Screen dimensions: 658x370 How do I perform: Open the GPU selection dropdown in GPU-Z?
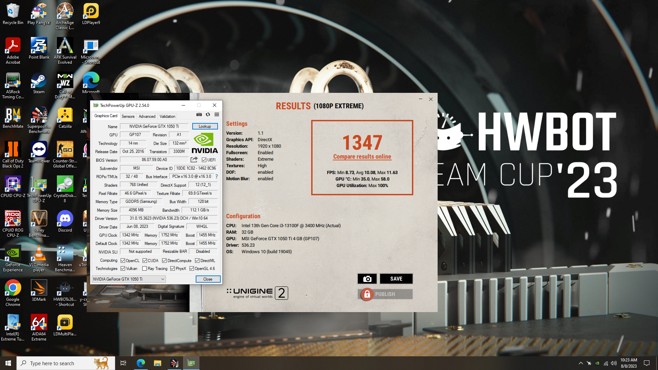pos(129,279)
